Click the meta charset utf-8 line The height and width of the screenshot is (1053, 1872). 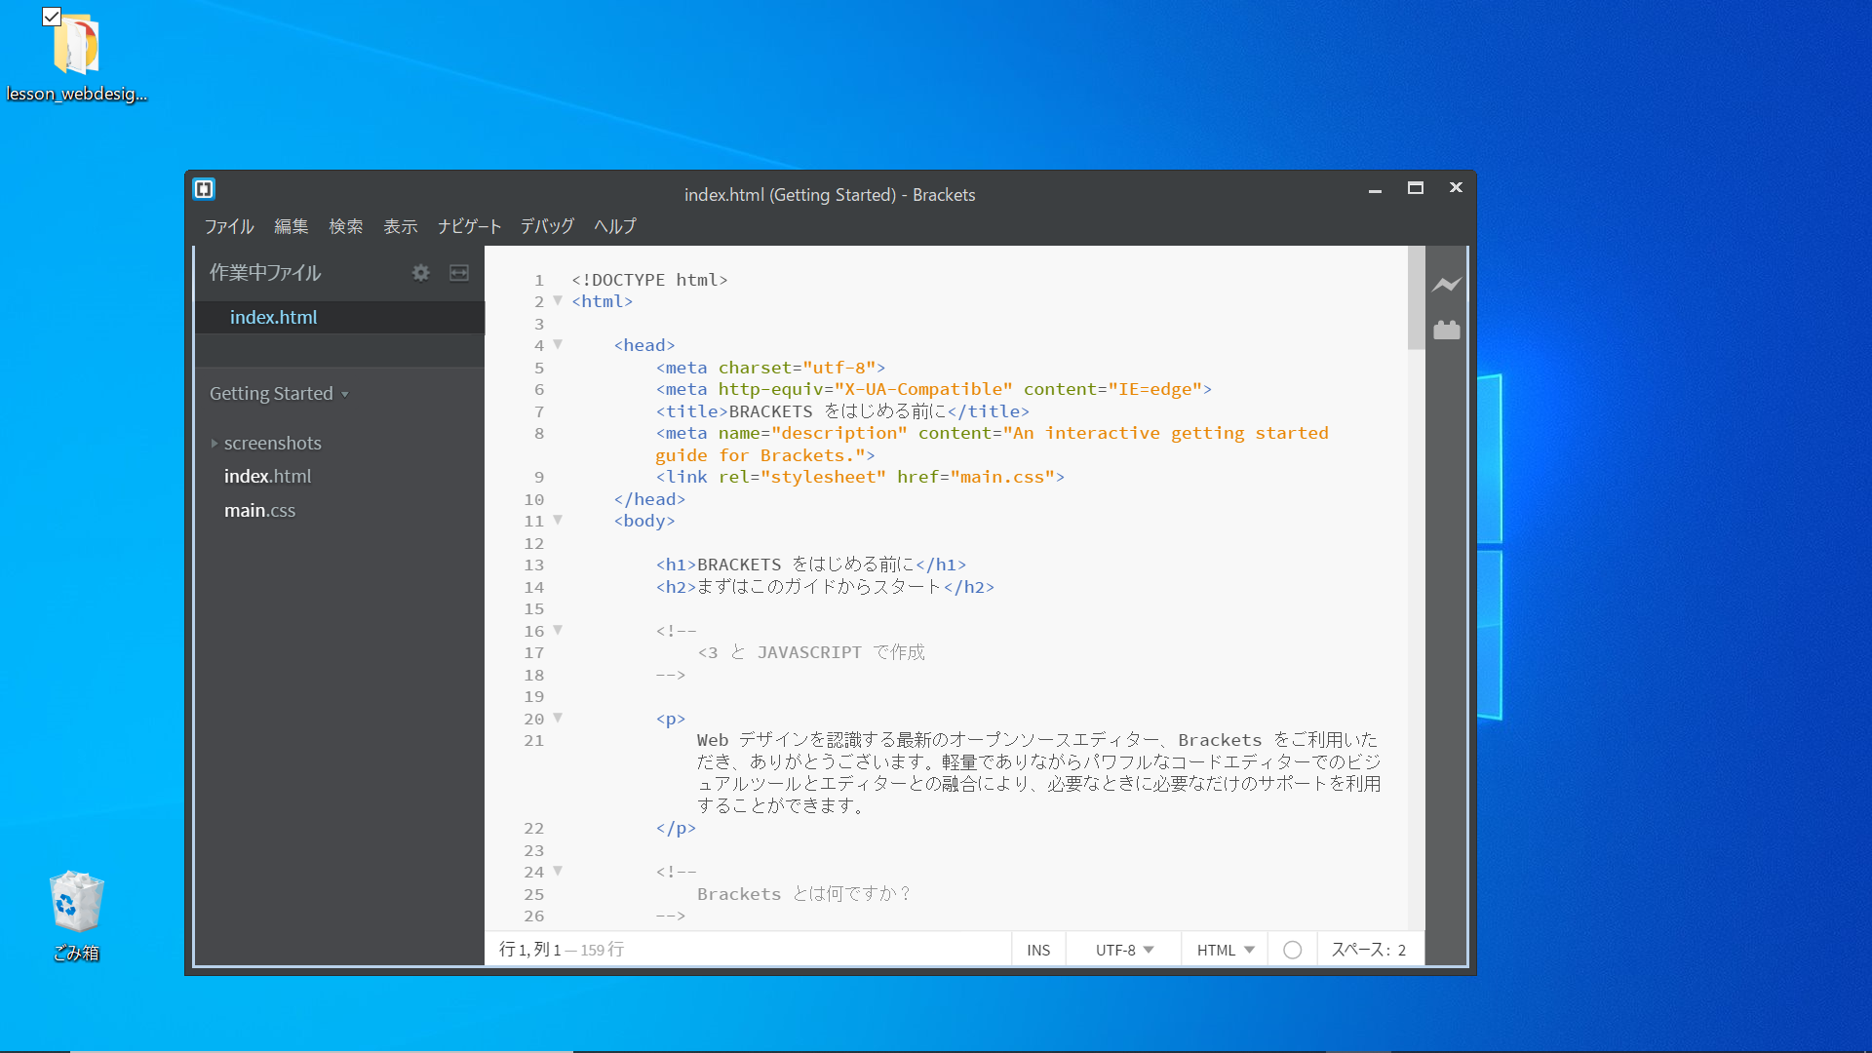coord(770,368)
